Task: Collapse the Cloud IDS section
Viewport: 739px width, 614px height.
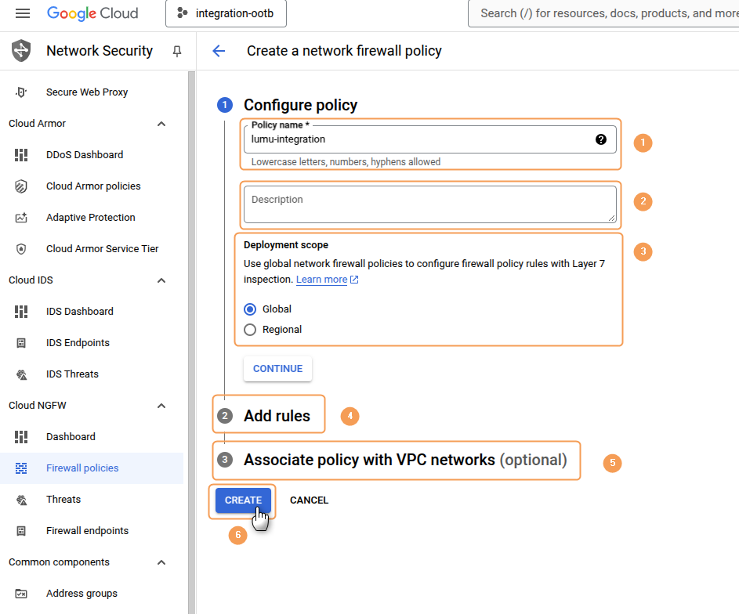Action: pos(161,280)
